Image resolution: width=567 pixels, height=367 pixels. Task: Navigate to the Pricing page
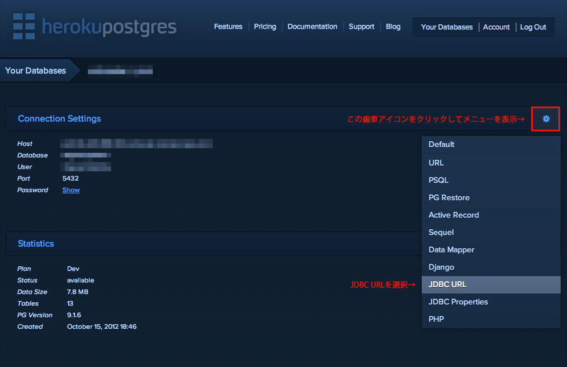point(264,26)
